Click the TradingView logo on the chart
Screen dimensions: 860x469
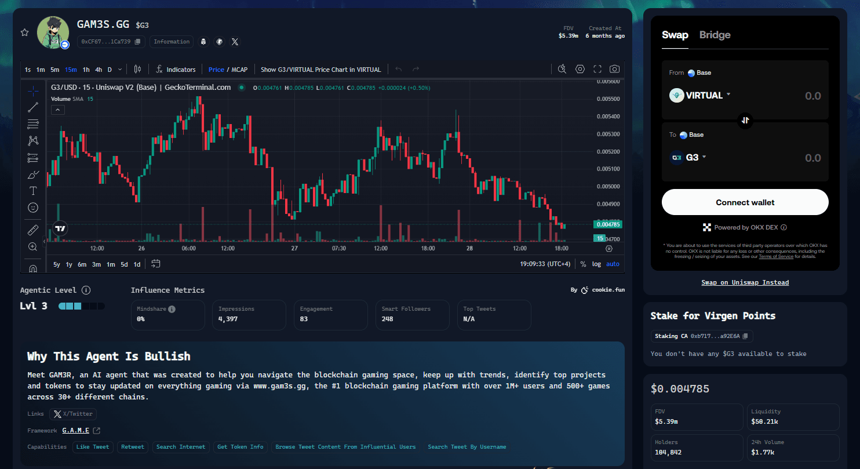(60, 228)
